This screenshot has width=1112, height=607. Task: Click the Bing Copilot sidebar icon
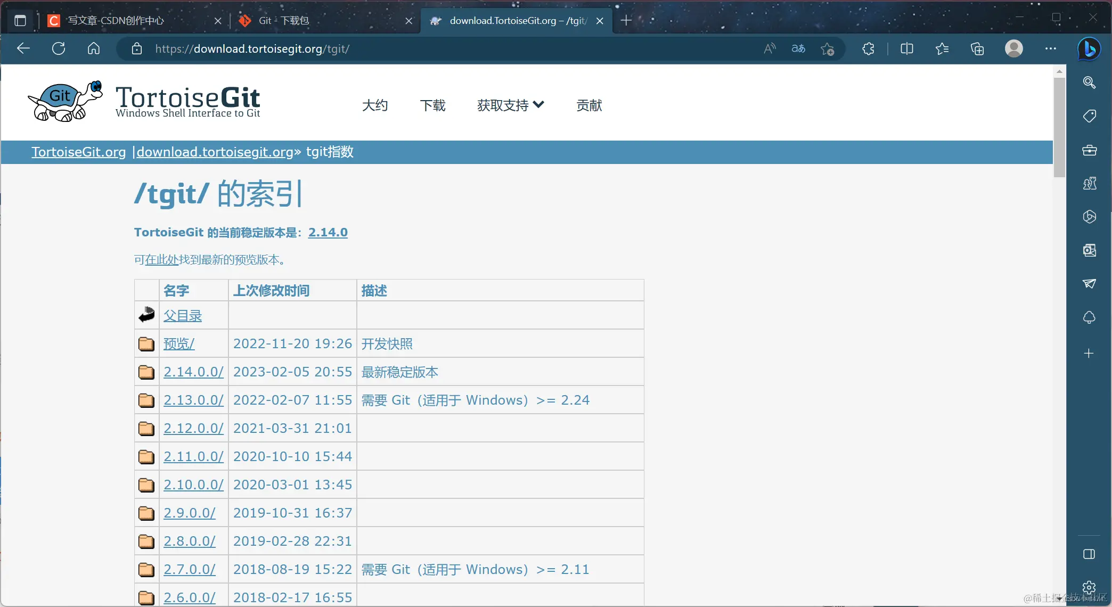[x=1089, y=49]
